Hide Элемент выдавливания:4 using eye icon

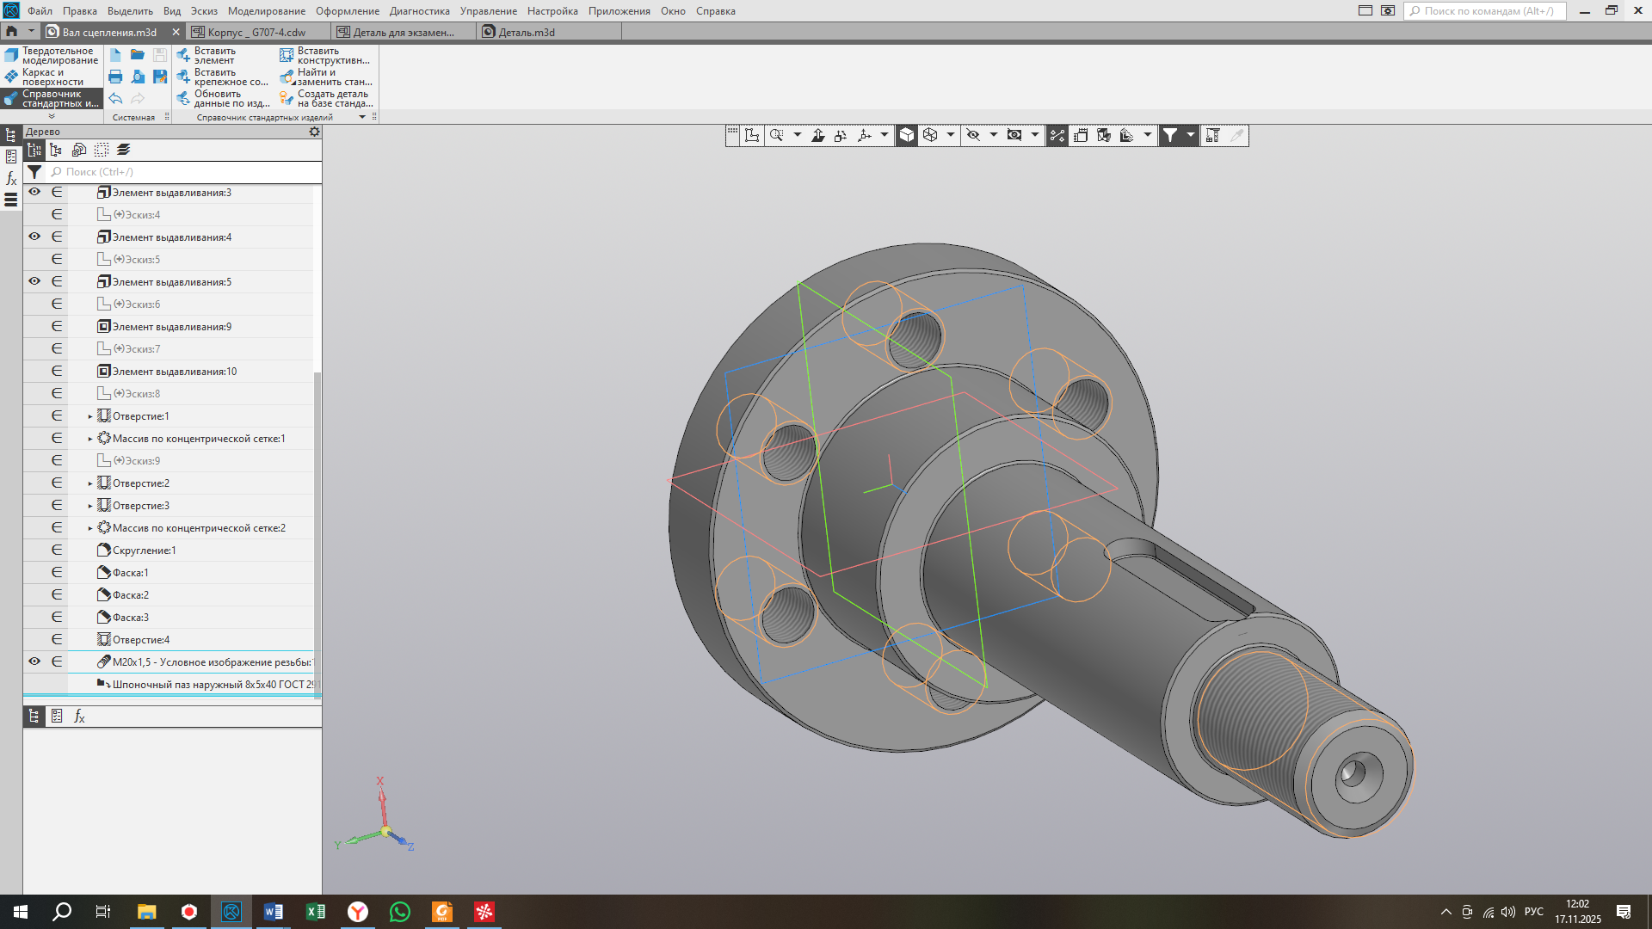click(34, 237)
